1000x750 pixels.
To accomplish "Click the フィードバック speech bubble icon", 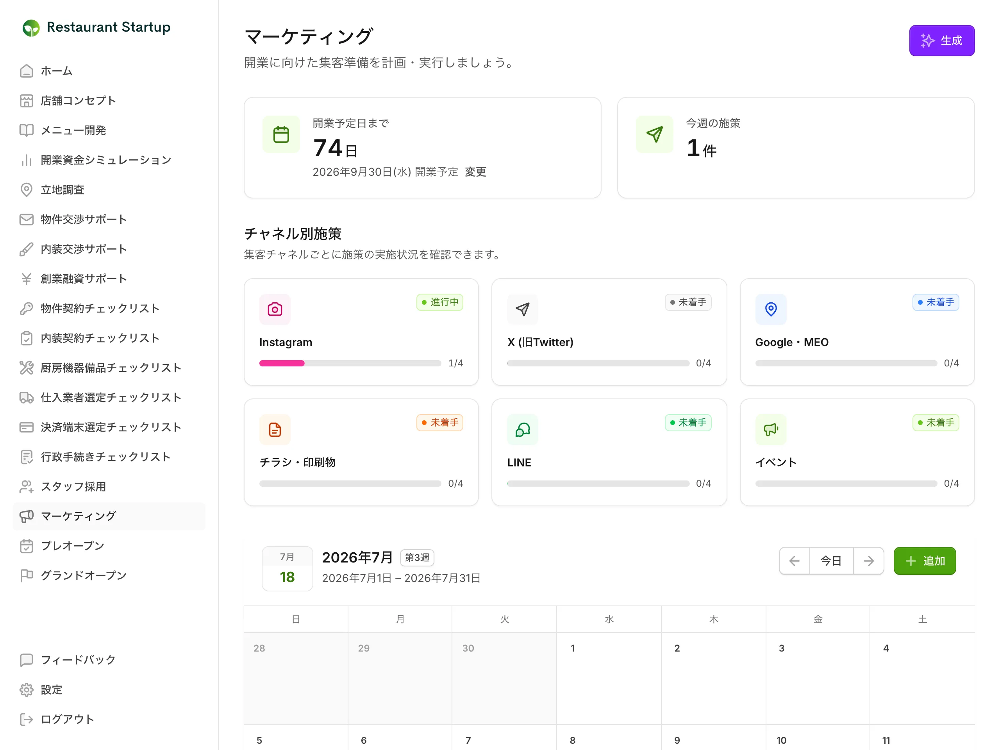I will coord(27,660).
